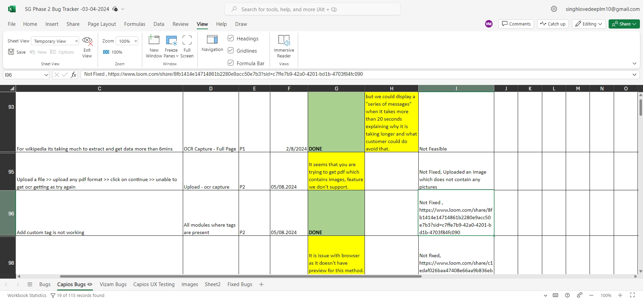Open the File menu

(x=12, y=24)
